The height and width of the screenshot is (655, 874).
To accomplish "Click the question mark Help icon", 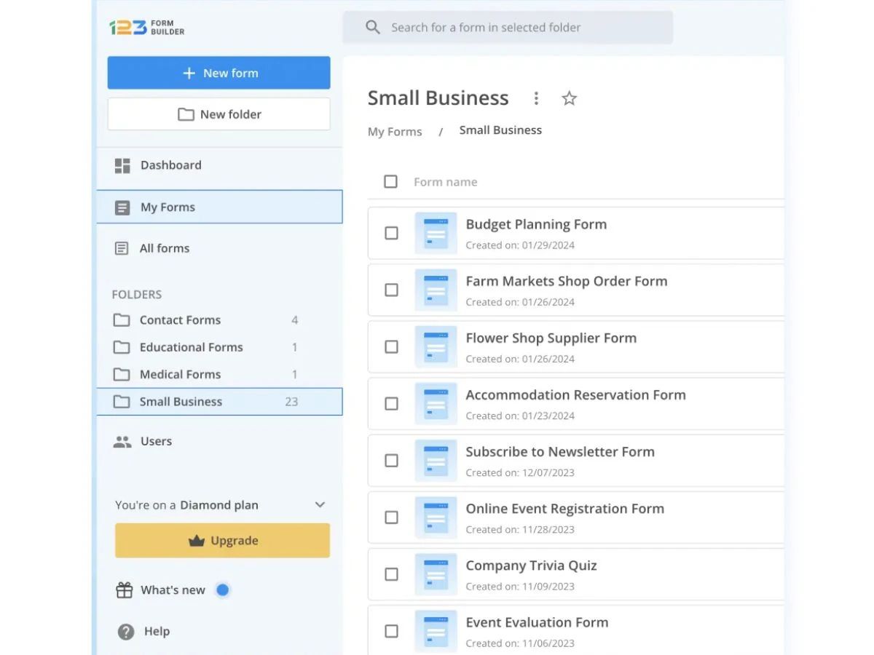I will 126,632.
